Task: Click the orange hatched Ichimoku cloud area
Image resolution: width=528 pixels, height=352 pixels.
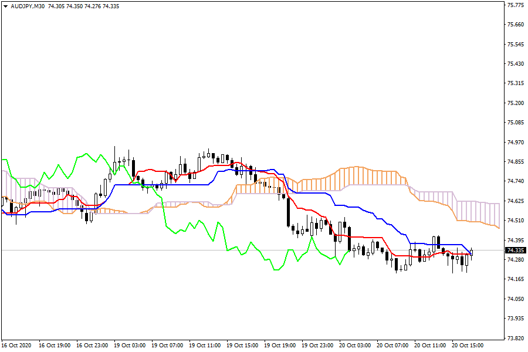Action: (352, 176)
